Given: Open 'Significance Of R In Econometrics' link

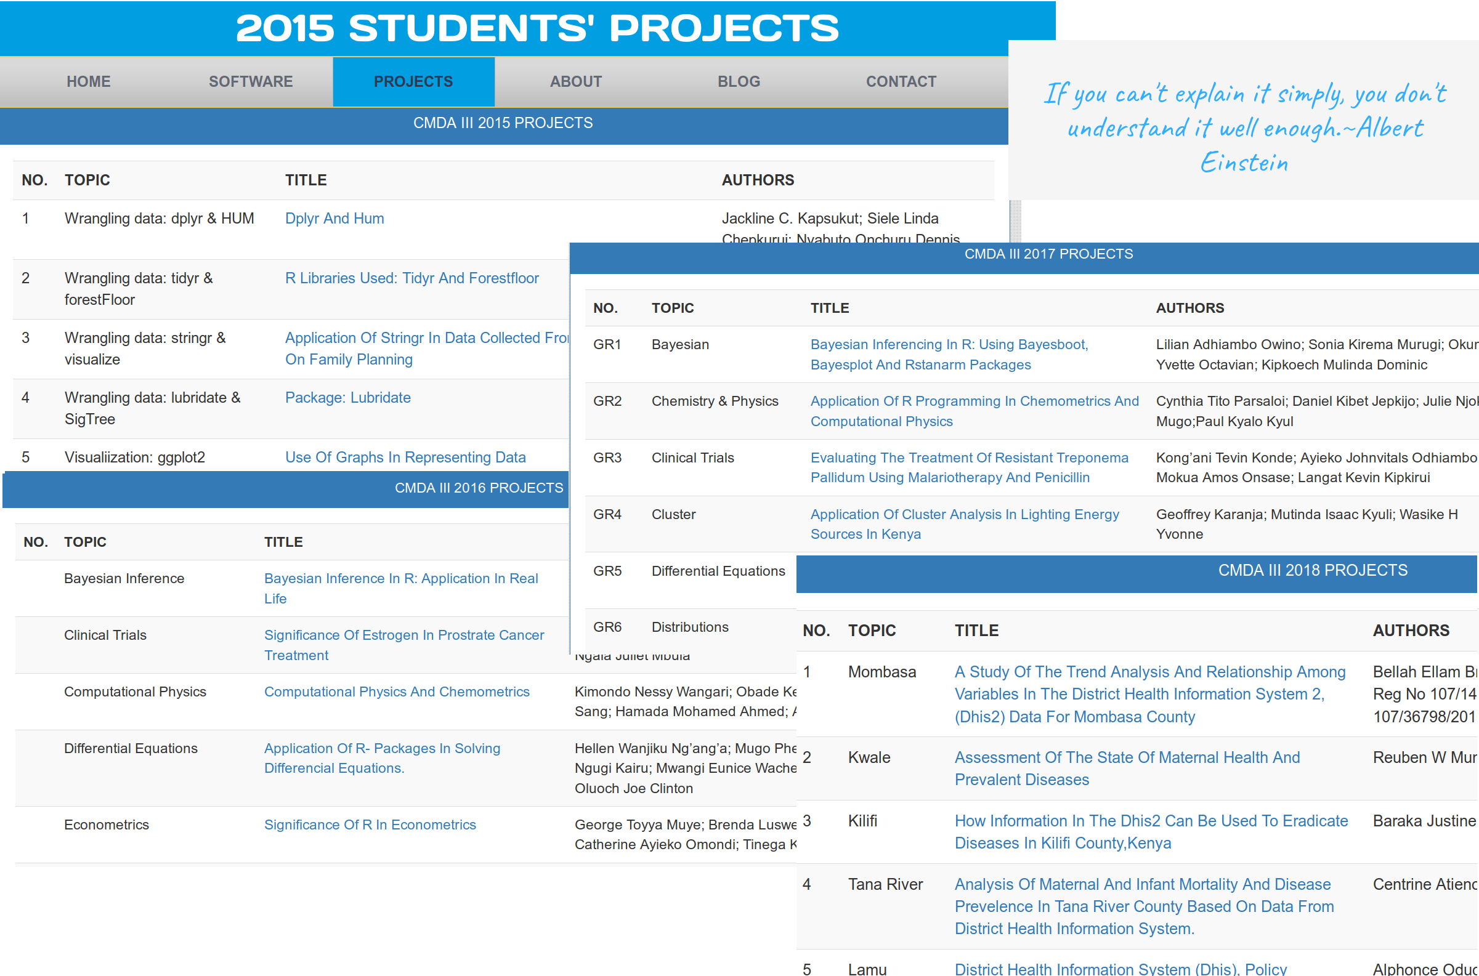Looking at the screenshot, I should click(370, 825).
